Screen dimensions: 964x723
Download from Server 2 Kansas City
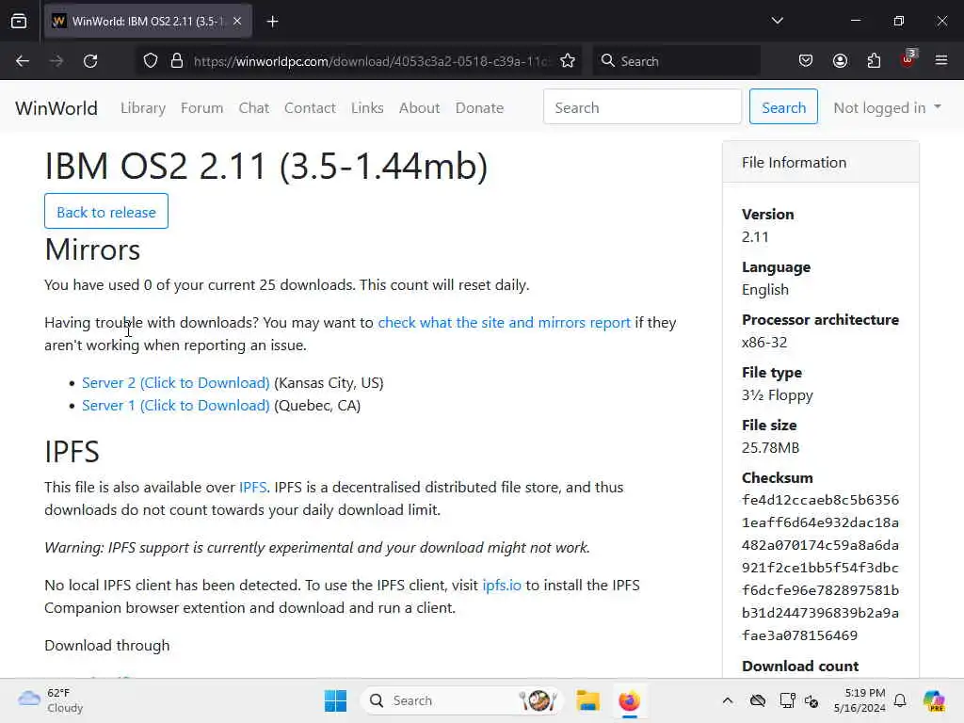(x=176, y=383)
